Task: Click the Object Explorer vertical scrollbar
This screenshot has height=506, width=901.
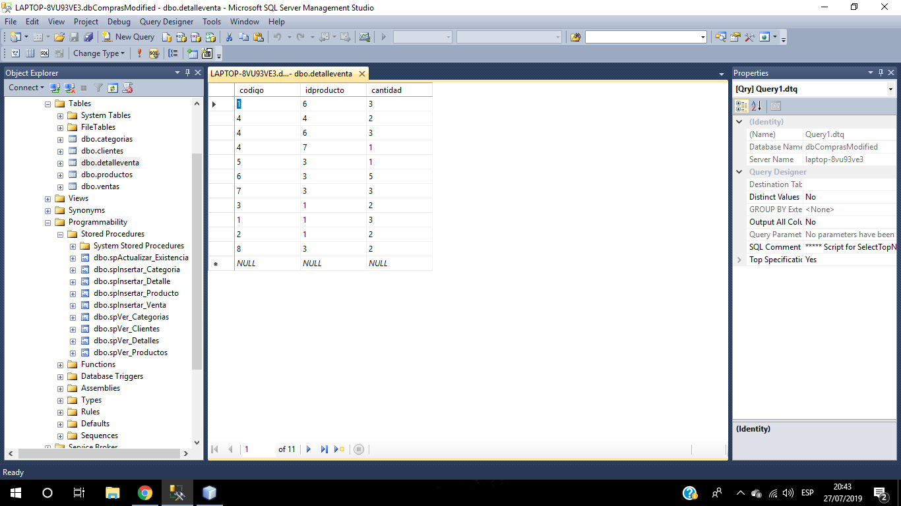Action: 197,261
